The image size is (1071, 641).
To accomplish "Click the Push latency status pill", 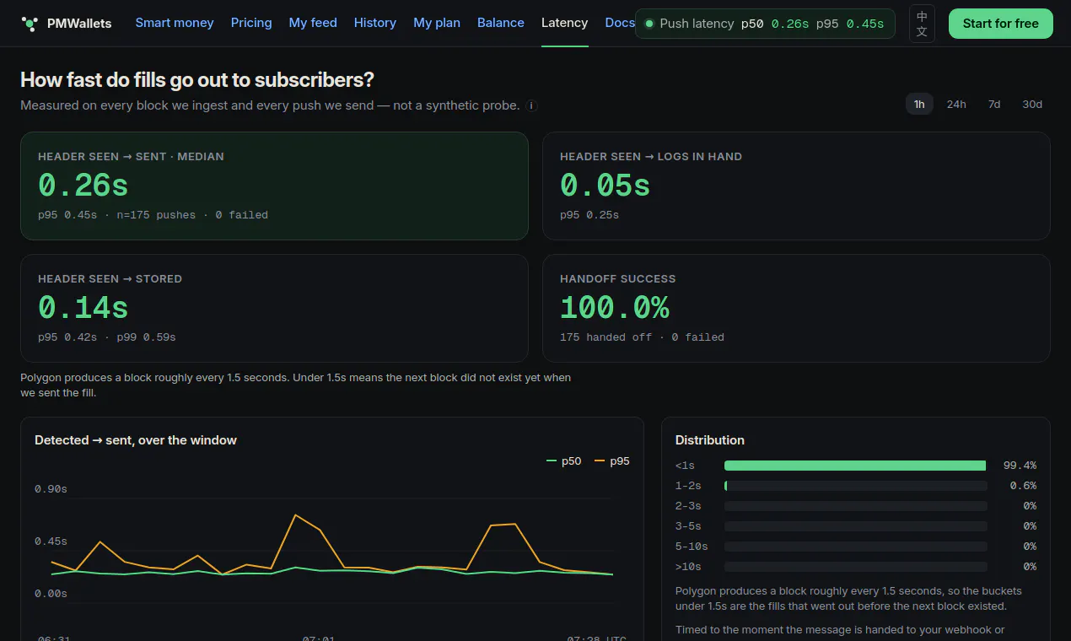I will point(765,24).
